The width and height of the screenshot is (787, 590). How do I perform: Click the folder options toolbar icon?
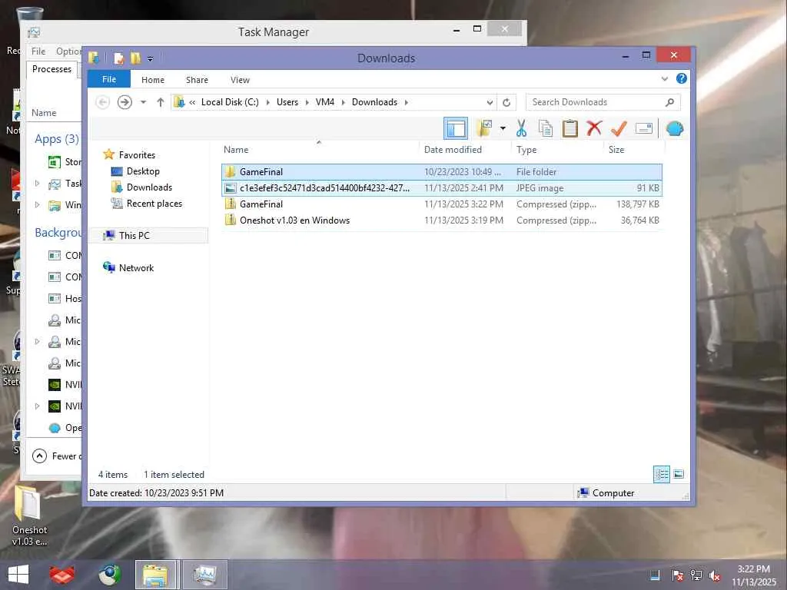click(484, 128)
